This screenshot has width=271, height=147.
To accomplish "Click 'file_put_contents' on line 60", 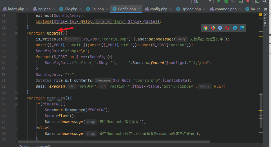I will (x=73, y=81).
